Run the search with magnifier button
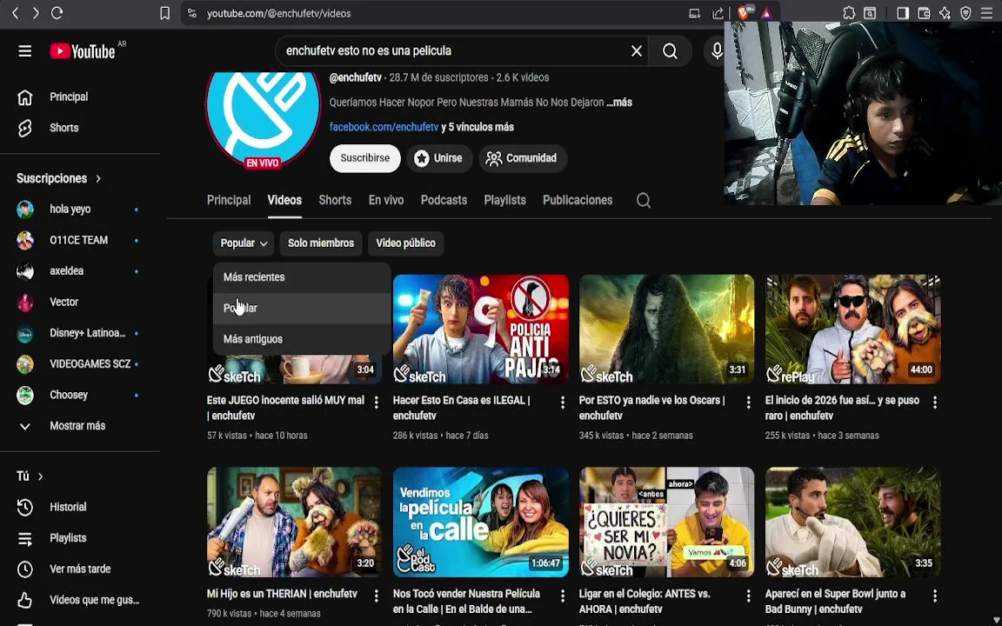 (x=670, y=51)
